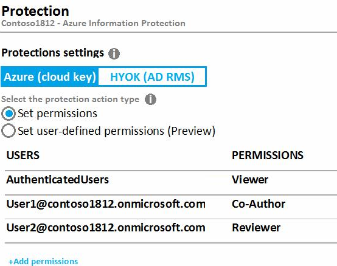Screen dimensions: 337x266
Task: Click the info icon beside Protections settings
Action: (x=114, y=53)
